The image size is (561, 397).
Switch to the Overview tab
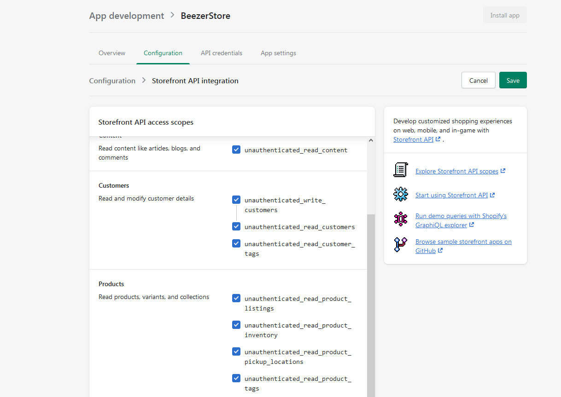(x=112, y=53)
